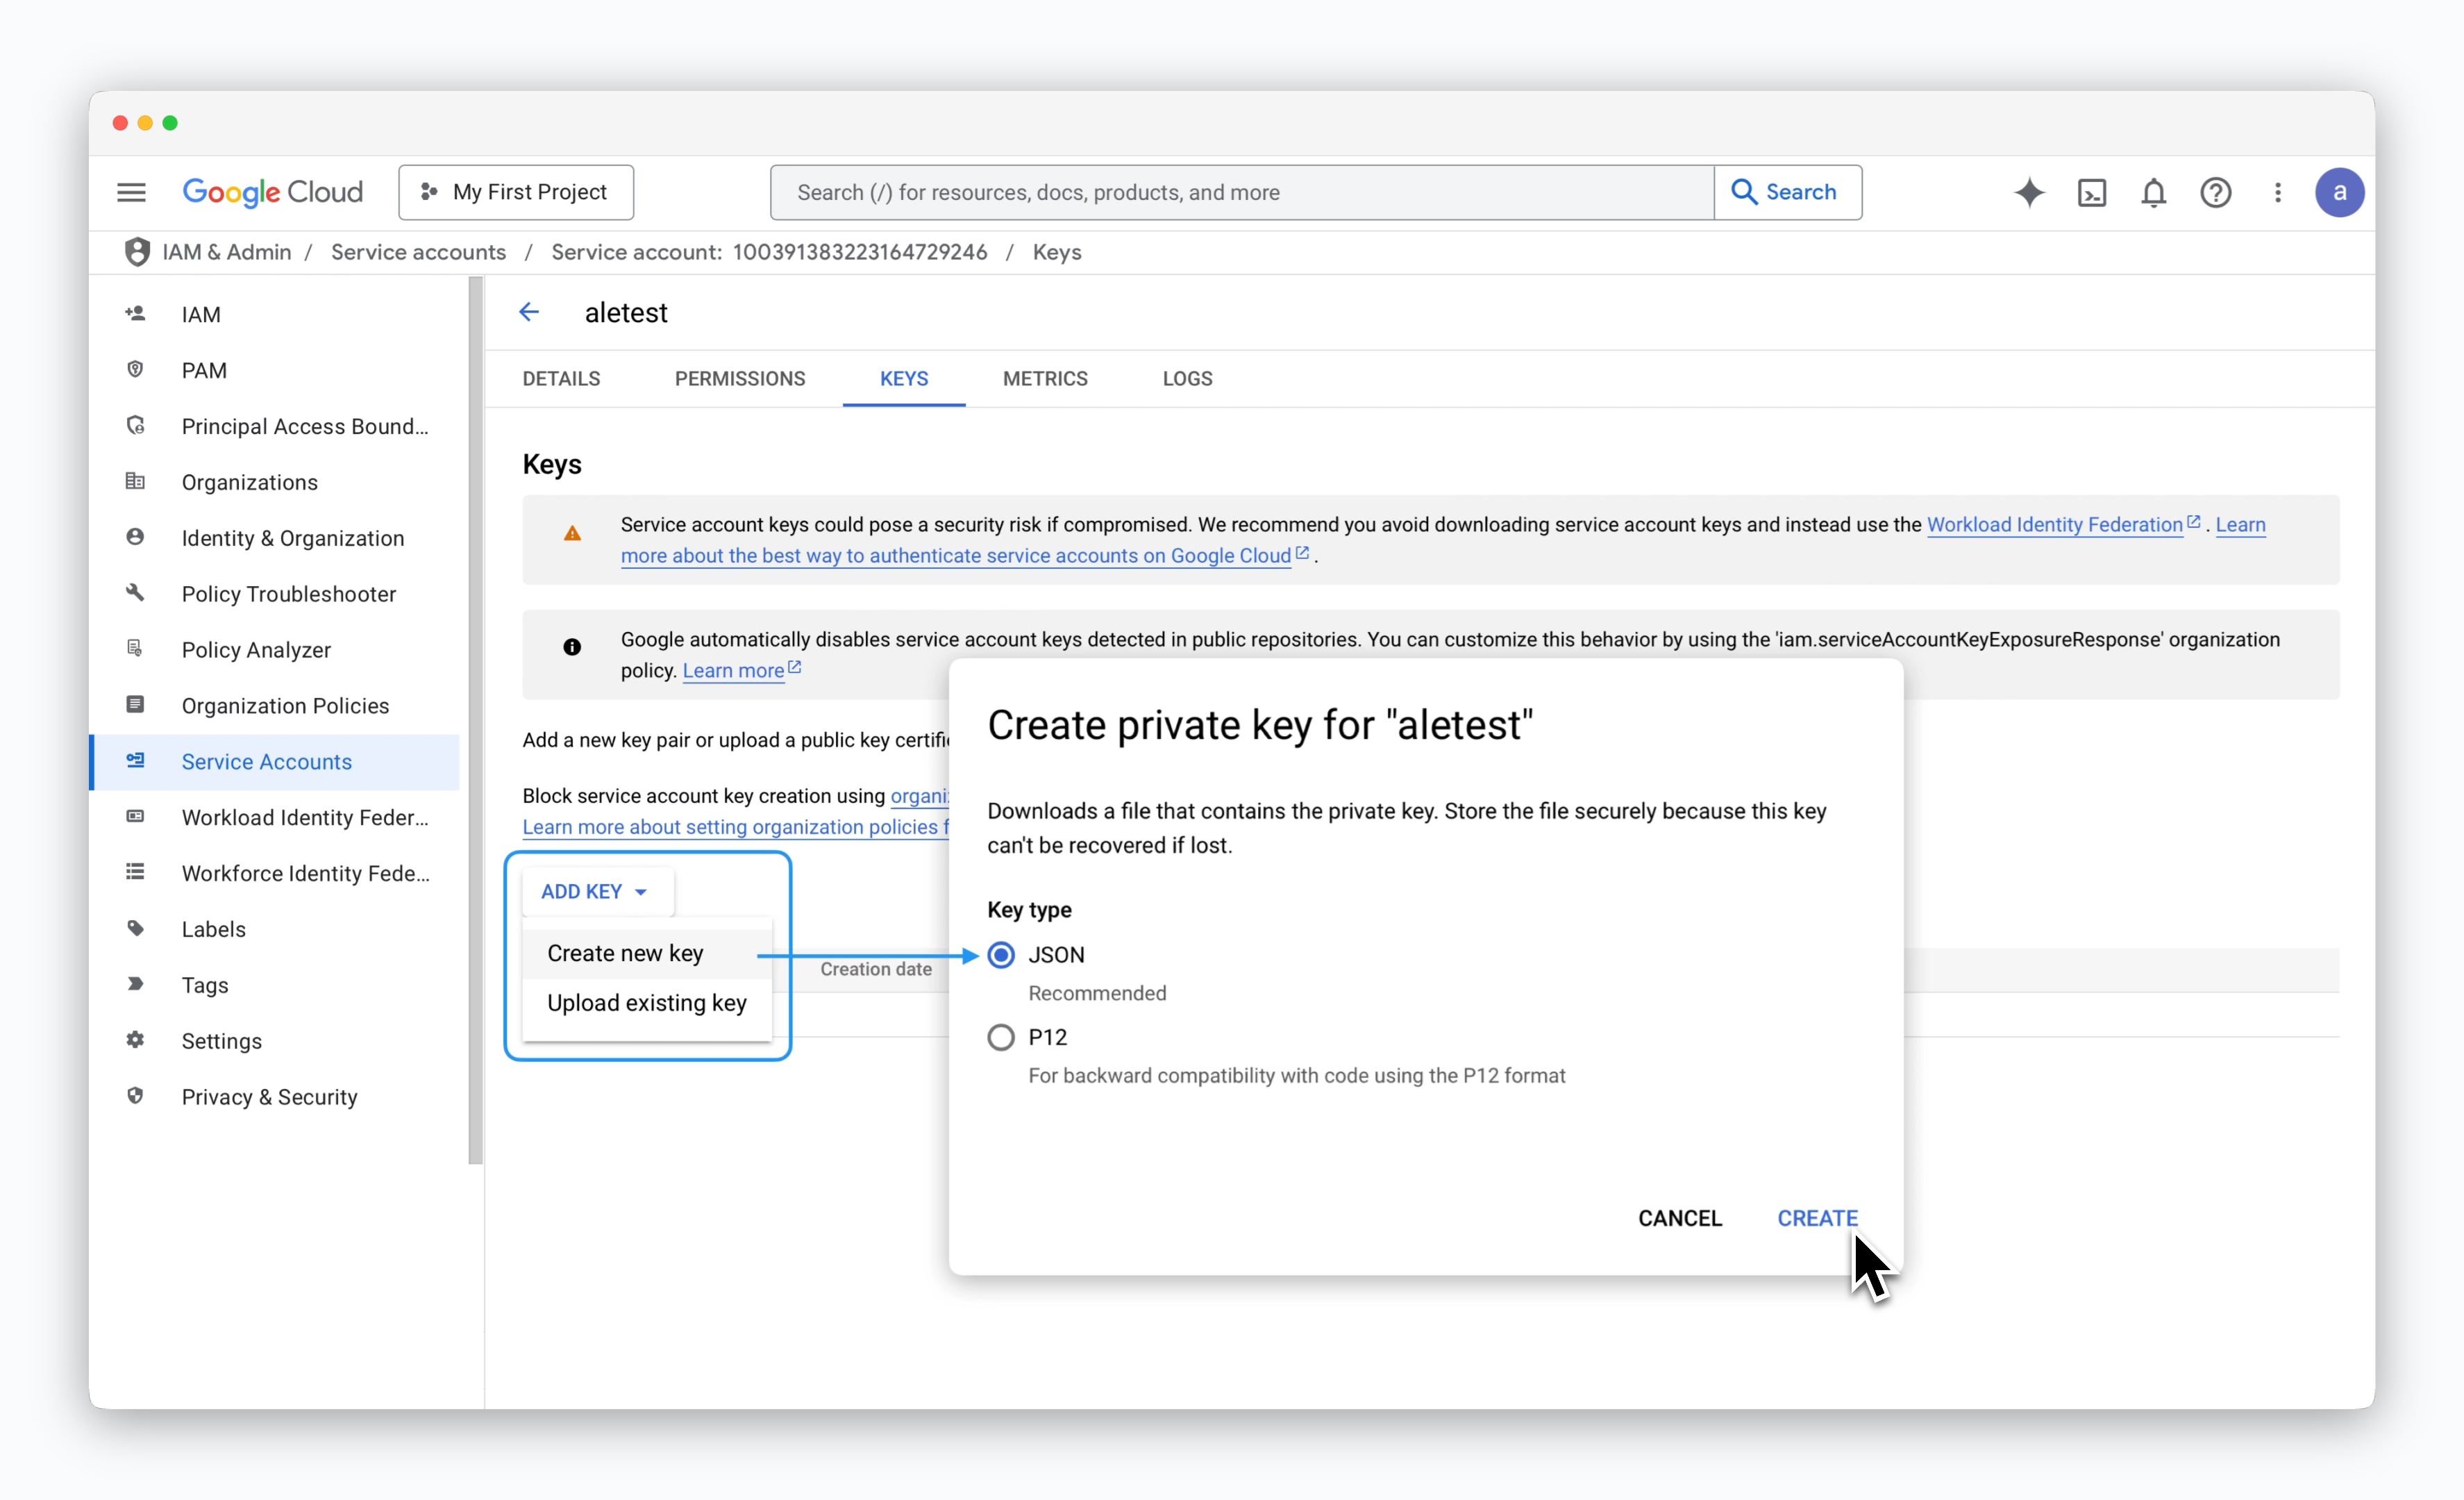Open the notifications bell
The height and width of the screenshot is (1500, 2464).
(2153, 192)
